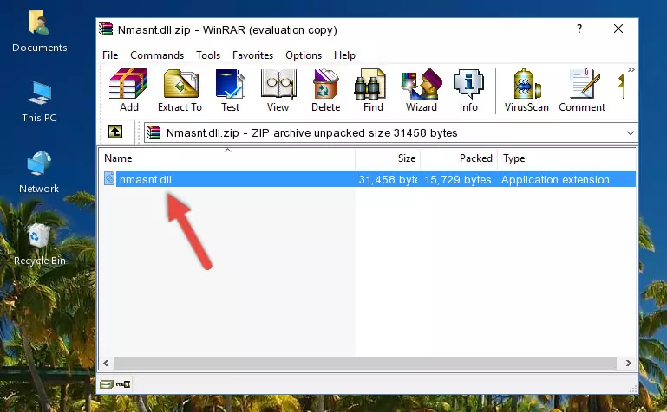Select the Documents desktop icon
667x412 pixels.
pos(39,32)
